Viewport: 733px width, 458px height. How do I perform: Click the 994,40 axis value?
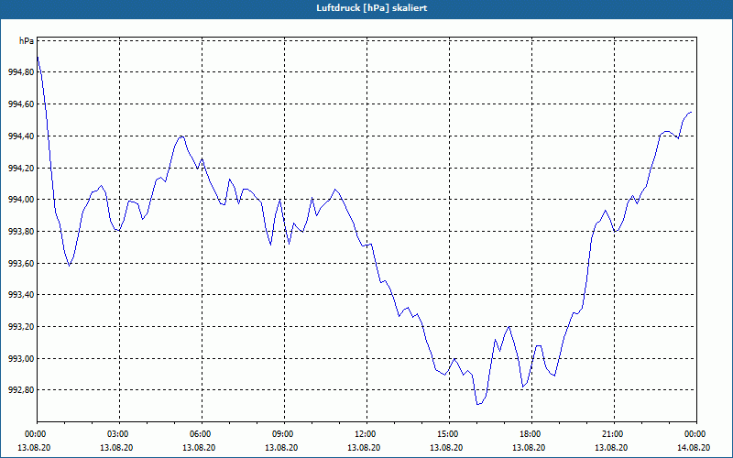coord(21,136)
